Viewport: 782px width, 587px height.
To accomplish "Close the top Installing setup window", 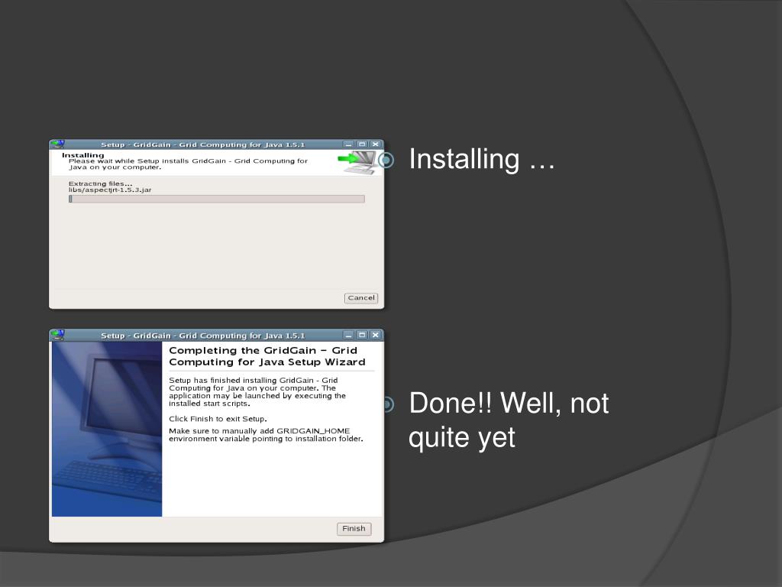I will pyautogui.click(x=375, y=144).
